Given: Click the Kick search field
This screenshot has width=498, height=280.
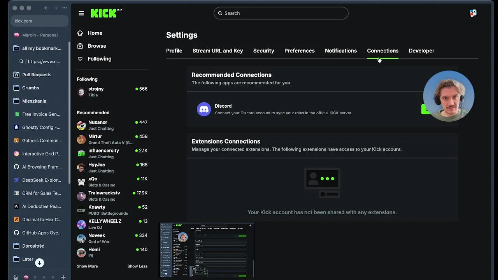Looking at the screenshot, I should (281, 13).
